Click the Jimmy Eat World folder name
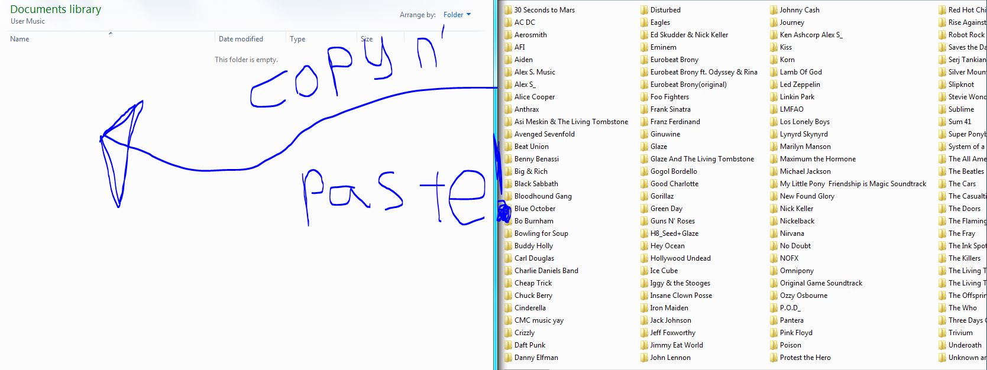 point(677,345)
